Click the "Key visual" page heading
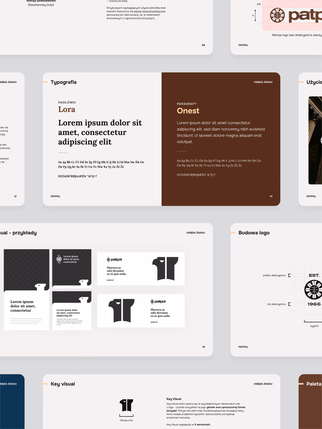The image size is (322, 429). 63,384
